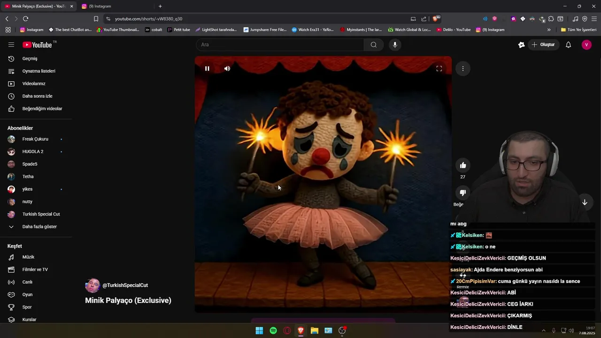This screenshot has width=601, height=338.
Task: Open Freak Çukuru subscription channel
Action: pyautogui.click(x=36, y=139)
